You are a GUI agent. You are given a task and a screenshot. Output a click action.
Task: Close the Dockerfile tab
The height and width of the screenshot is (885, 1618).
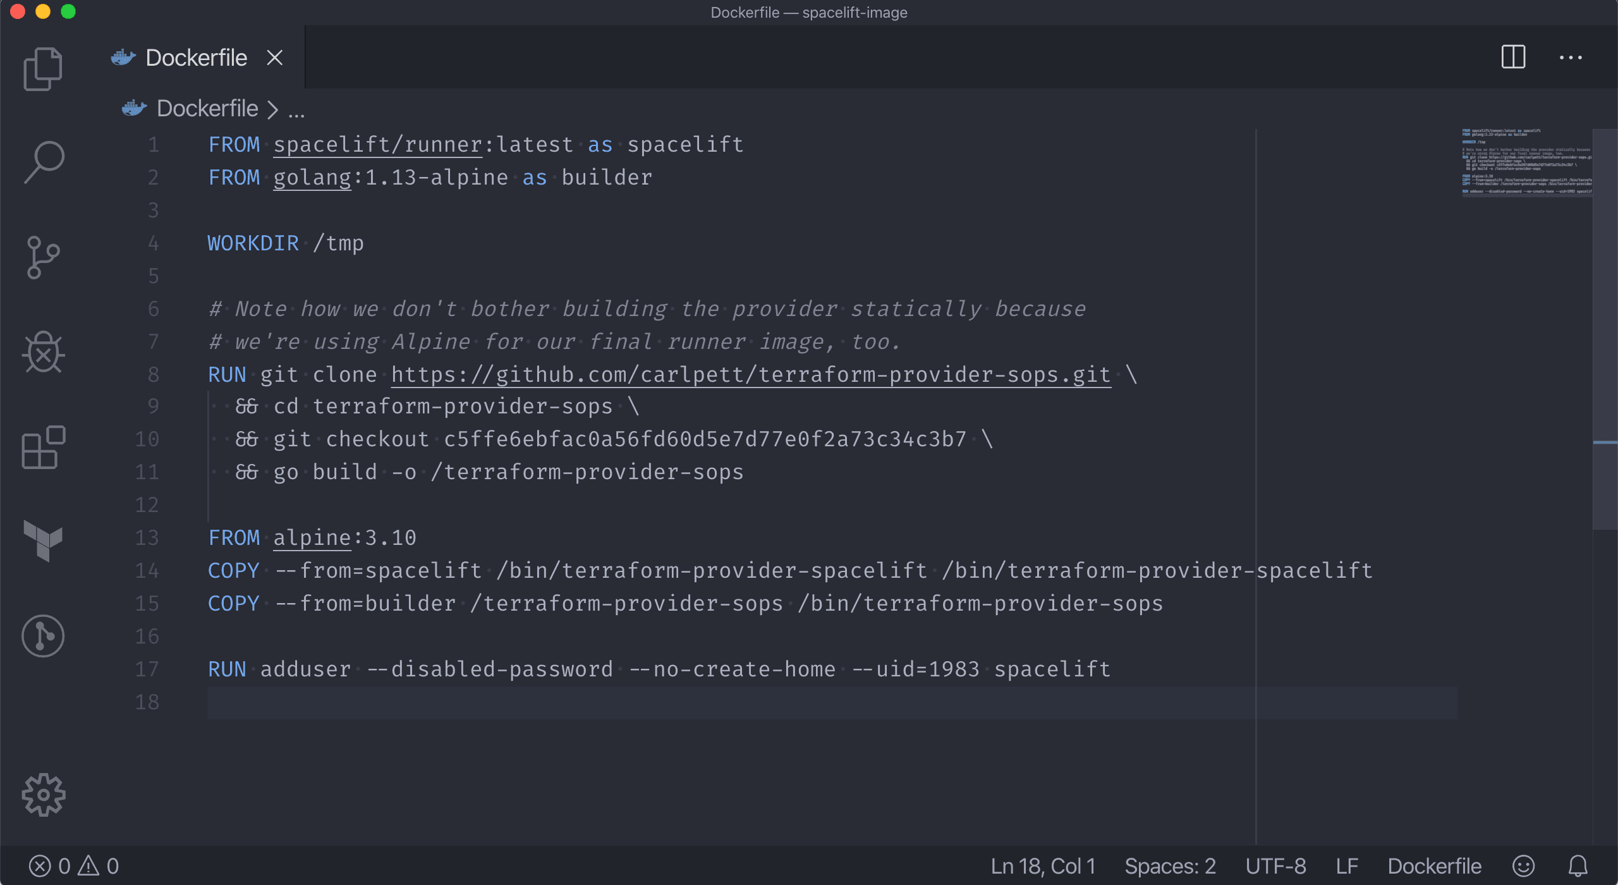click(274, 58)
